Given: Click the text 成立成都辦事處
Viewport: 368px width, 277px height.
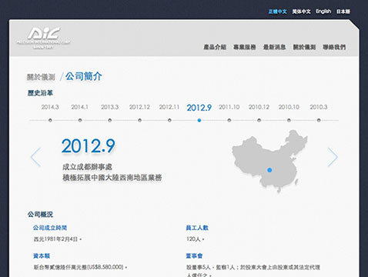Looking at the screenshot, I should click(x=87, y=167).
